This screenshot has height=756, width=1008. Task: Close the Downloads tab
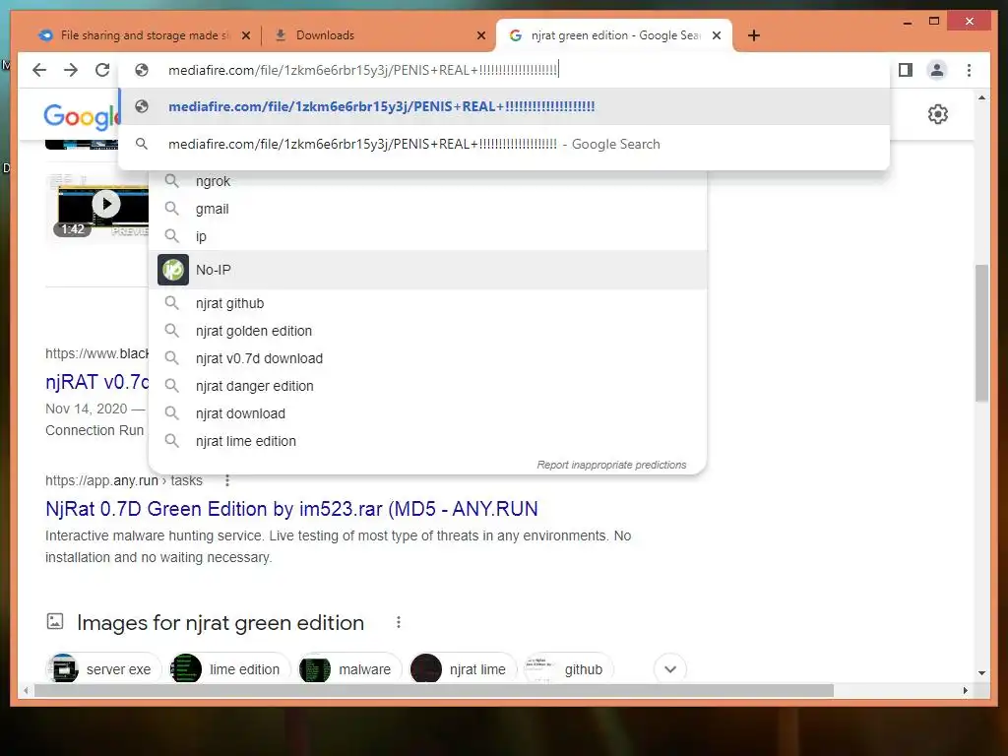(480, 36)
